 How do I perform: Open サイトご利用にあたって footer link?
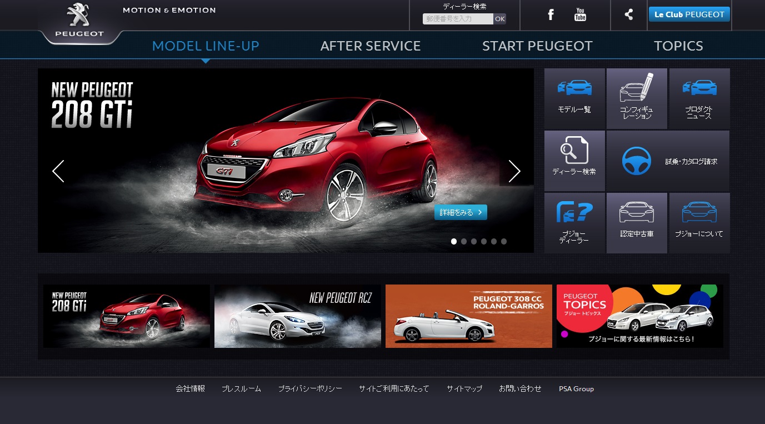tap(394, 389)
